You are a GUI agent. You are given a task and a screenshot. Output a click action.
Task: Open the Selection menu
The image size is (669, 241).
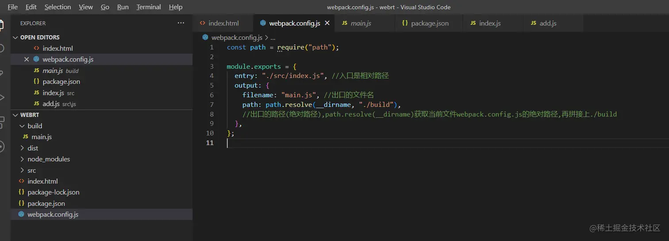pos(58,7)
